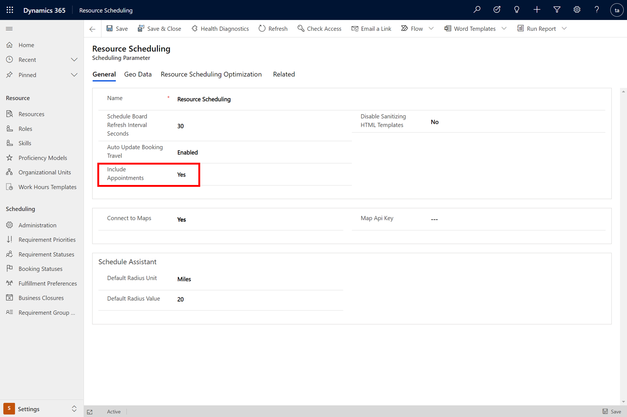The width and height of the screenshot is (627, 417).
Task: Click Resource Scheduling app name in header
Action: [x=106, y=10]
